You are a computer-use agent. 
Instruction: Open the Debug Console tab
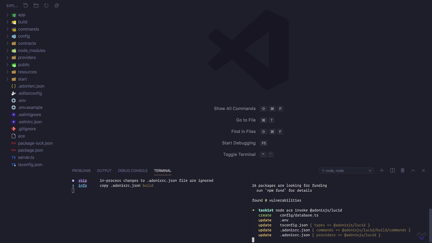click(133, 170)
